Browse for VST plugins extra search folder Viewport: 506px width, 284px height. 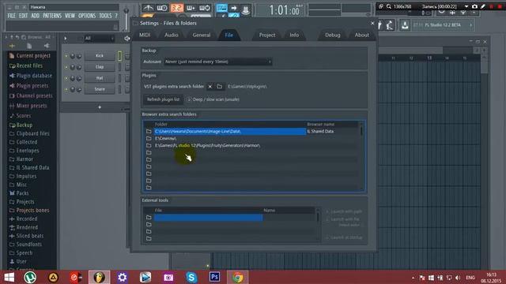220,87
